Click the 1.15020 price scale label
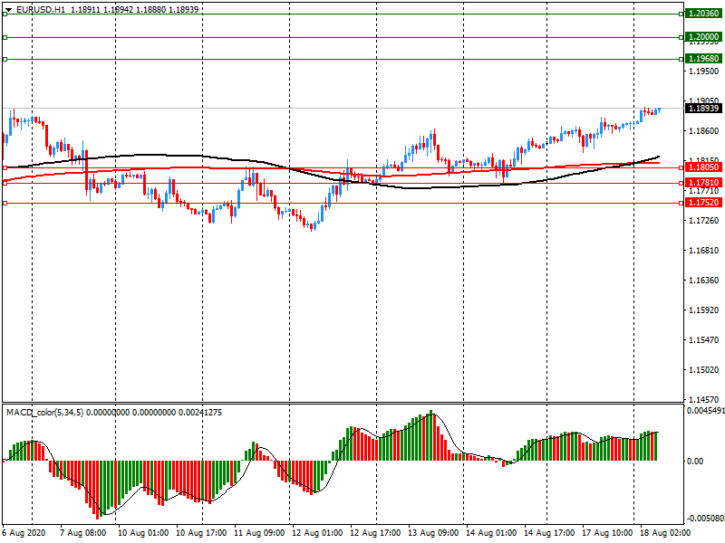 [x=703, y=370]
